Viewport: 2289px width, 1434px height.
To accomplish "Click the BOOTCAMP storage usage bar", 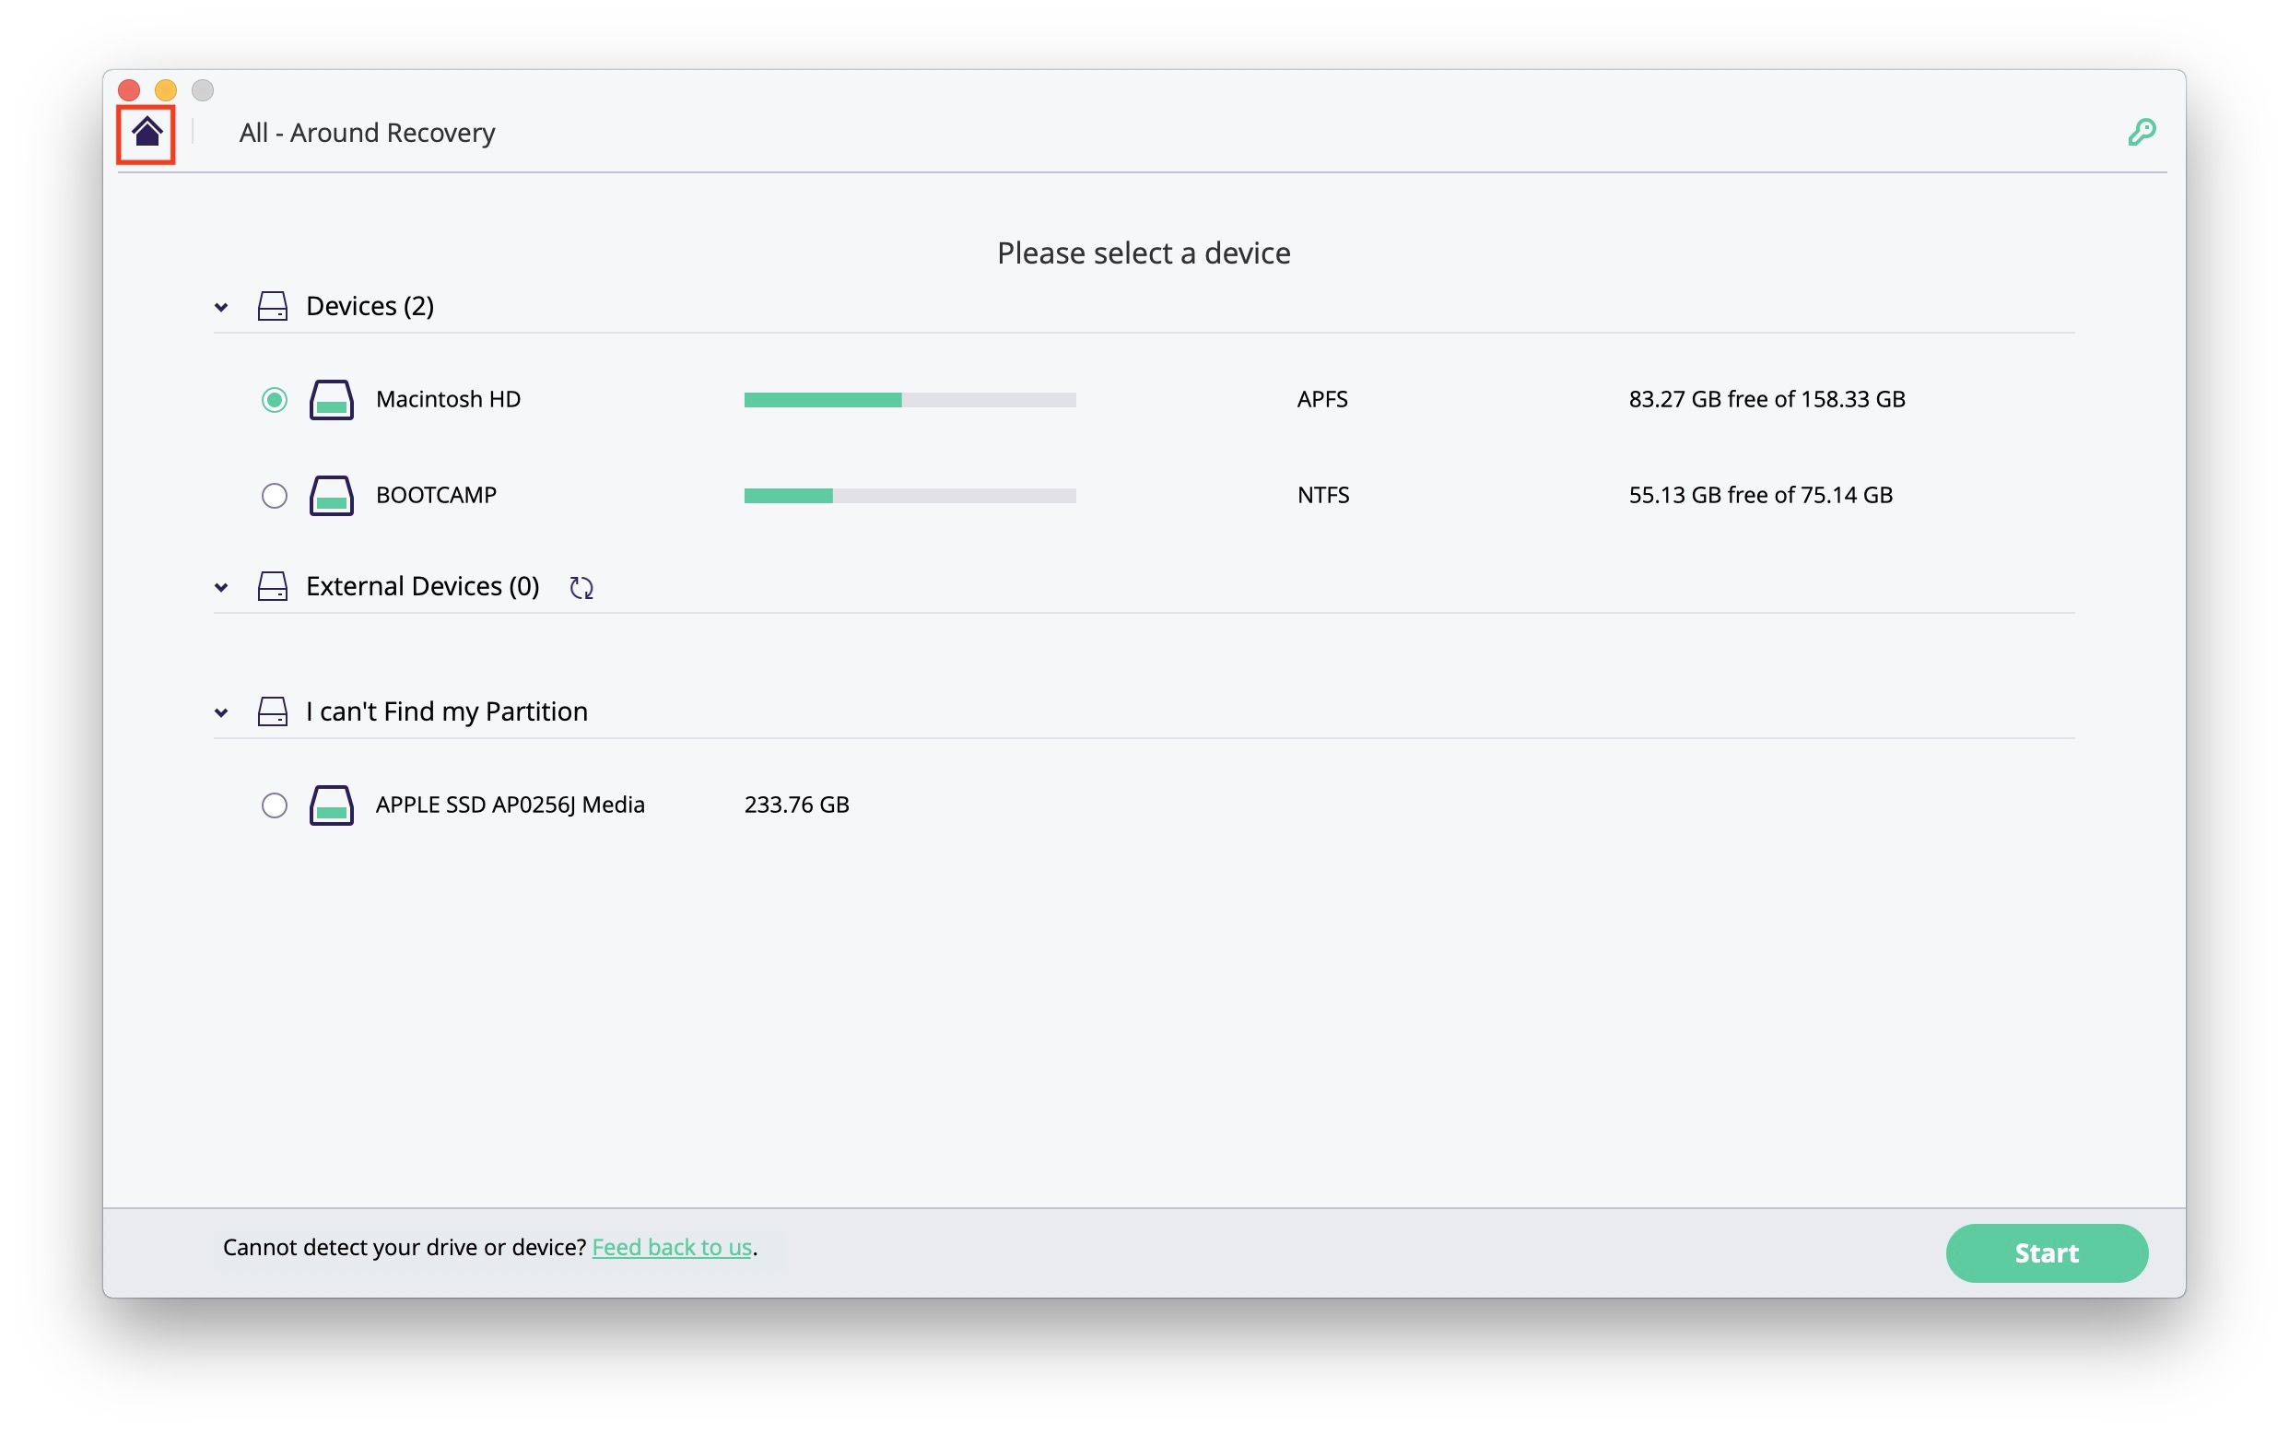I will tap(910, 496).
